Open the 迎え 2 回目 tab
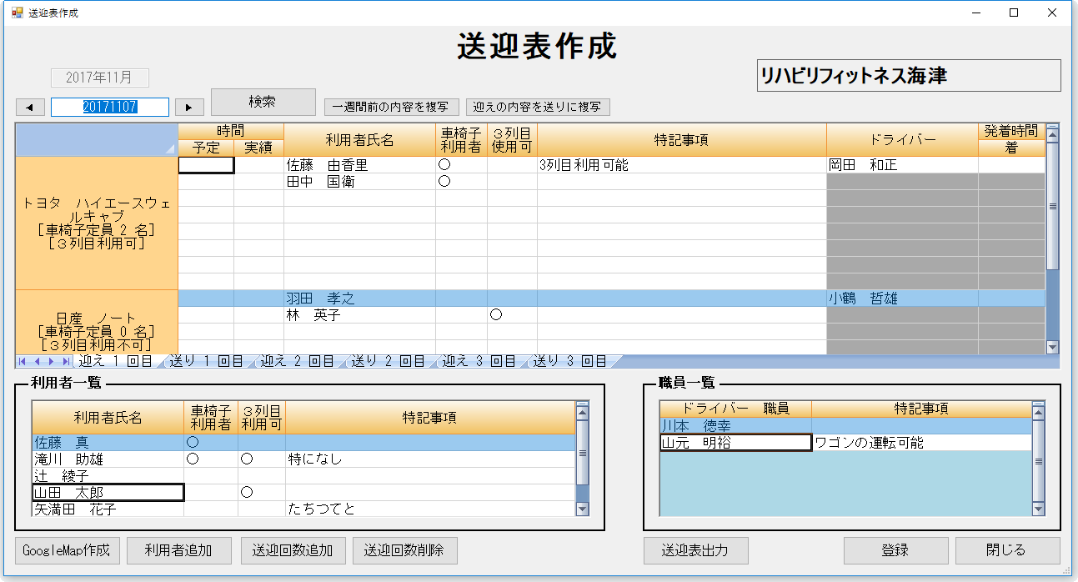 [x=297, y=361]
